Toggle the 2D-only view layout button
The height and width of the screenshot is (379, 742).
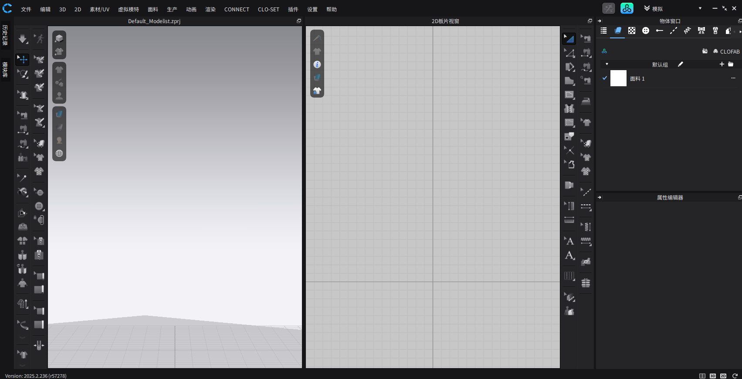[723, 376]
